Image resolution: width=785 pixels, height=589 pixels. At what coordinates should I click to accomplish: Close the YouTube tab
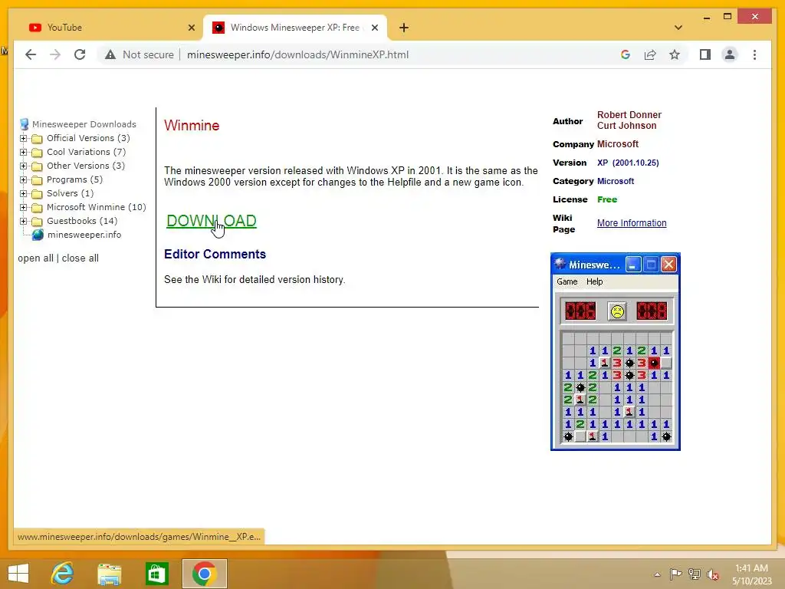(191, 28)
